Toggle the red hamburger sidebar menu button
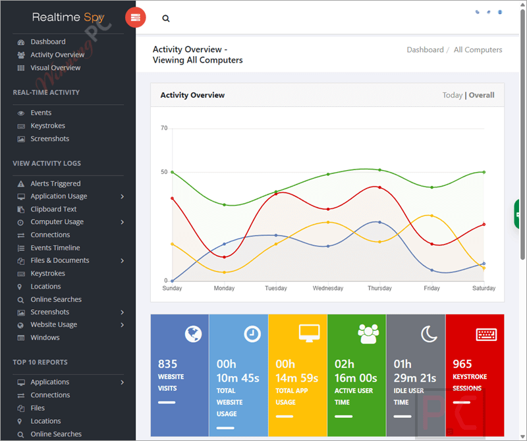Image resolution: width=527 pixels, height=441 pixels. (x=136, y=17)
